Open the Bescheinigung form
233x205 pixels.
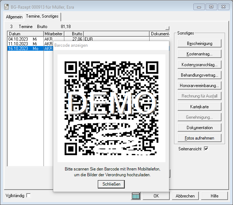[200, 44]
